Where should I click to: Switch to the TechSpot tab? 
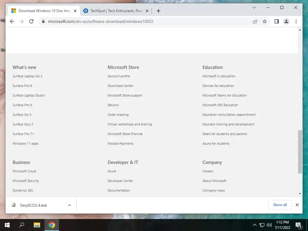pyautogui.click(x=116, y=11)
